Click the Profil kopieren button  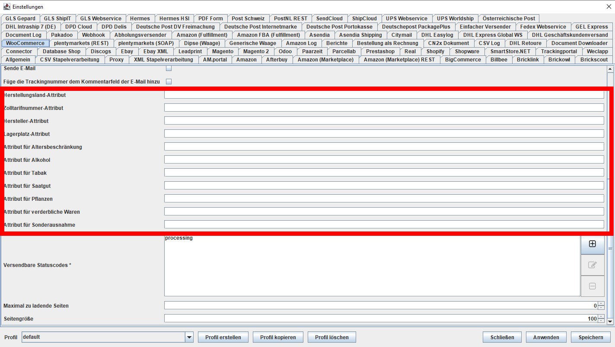click(x=278, y=337)
